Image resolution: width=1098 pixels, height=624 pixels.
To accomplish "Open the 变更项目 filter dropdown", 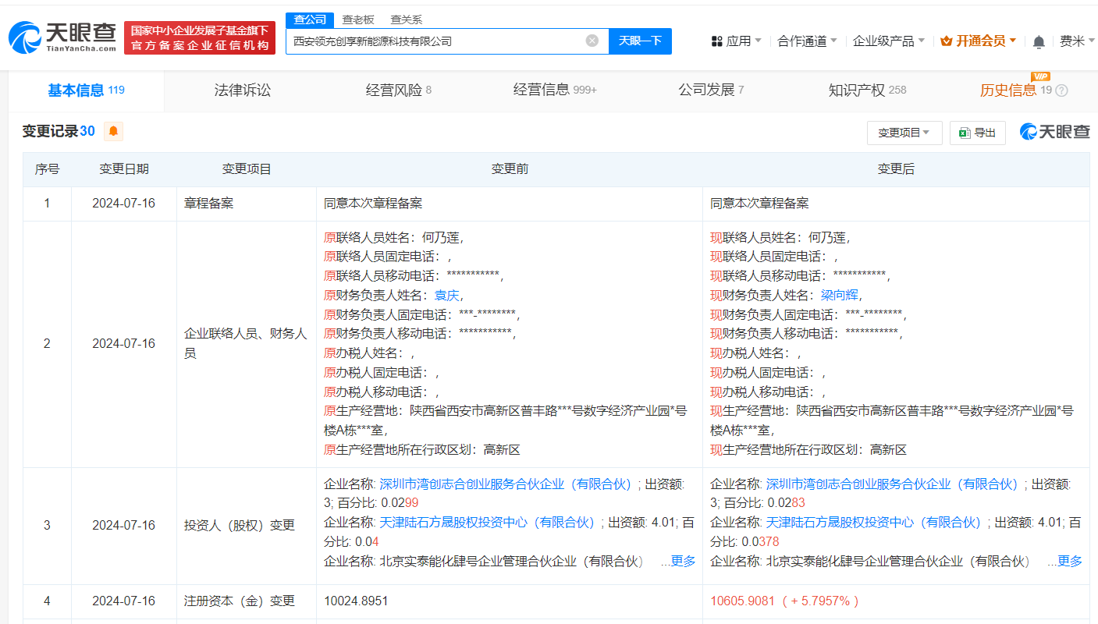I will 904,133.
